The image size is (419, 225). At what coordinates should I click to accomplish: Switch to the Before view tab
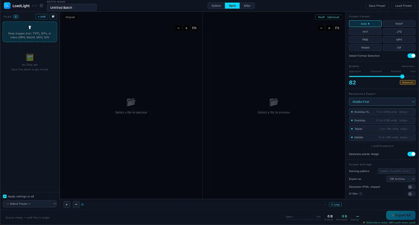point(216,6)
